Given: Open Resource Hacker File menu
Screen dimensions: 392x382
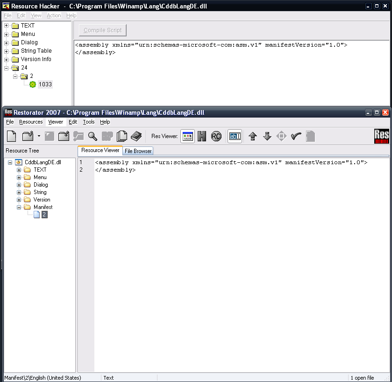Looking at the screenshot, I should pyautogui.click(x=7, y=15).
